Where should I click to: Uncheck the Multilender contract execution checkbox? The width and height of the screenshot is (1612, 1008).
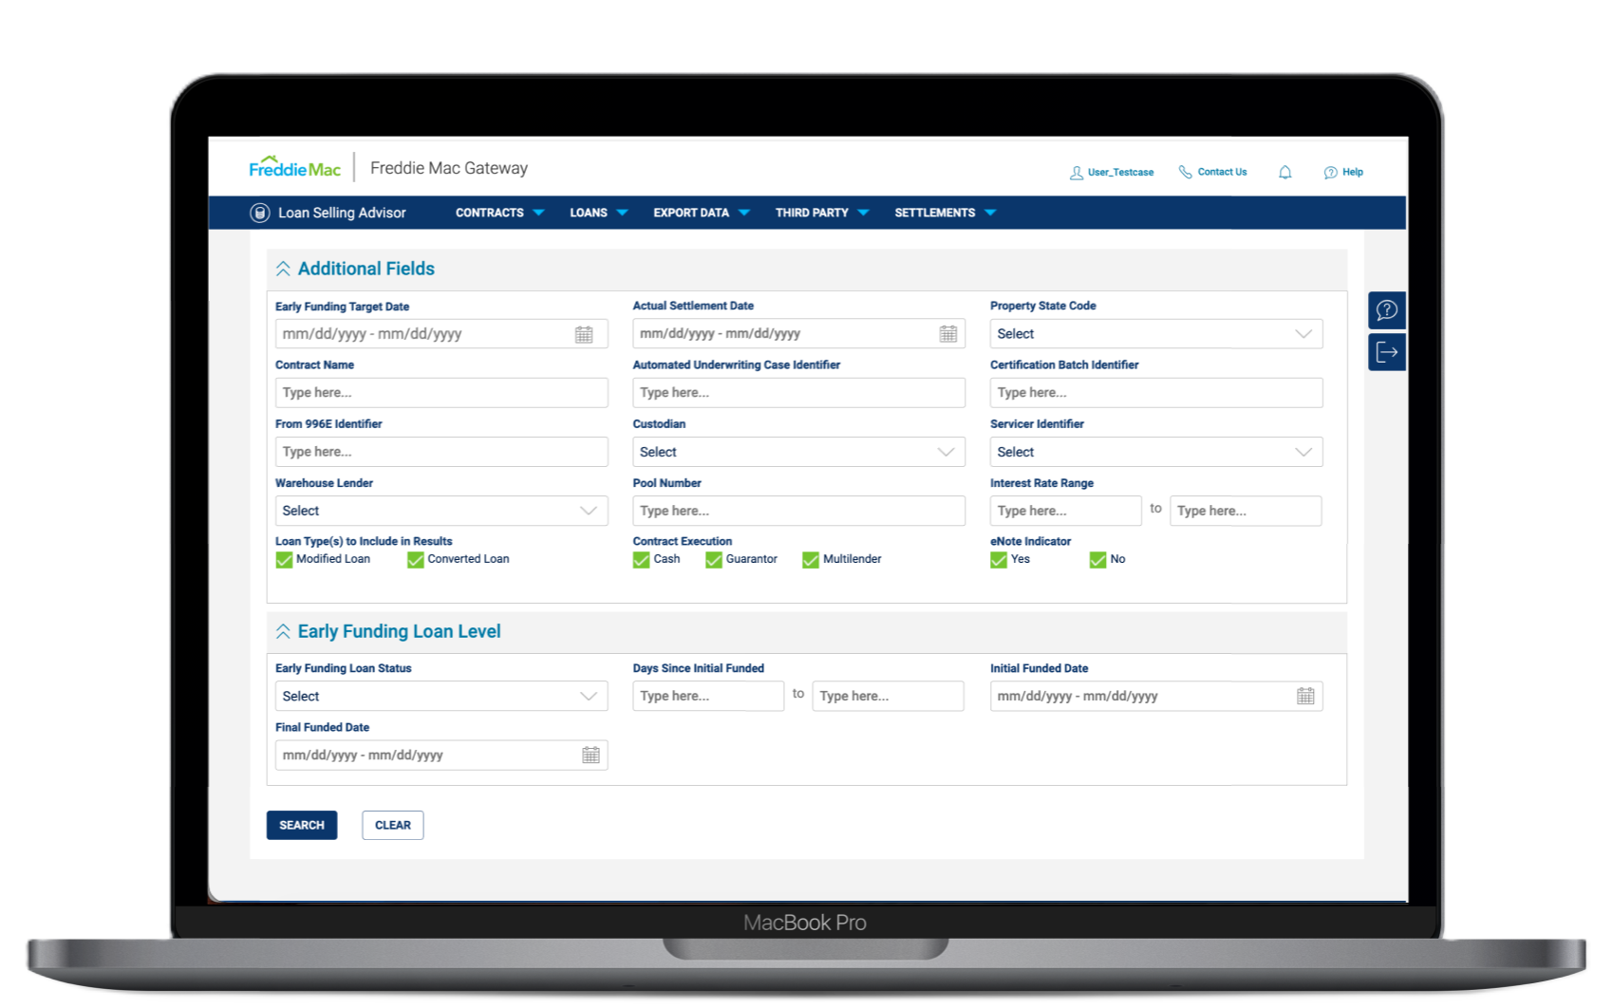coord(811,560)
